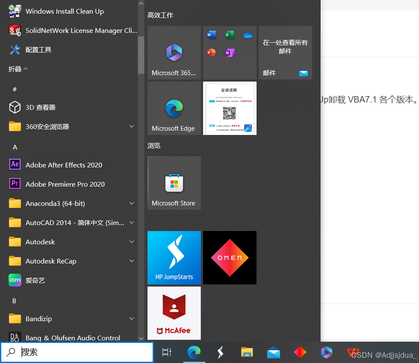Open the OMEN tile

(230, 258)
